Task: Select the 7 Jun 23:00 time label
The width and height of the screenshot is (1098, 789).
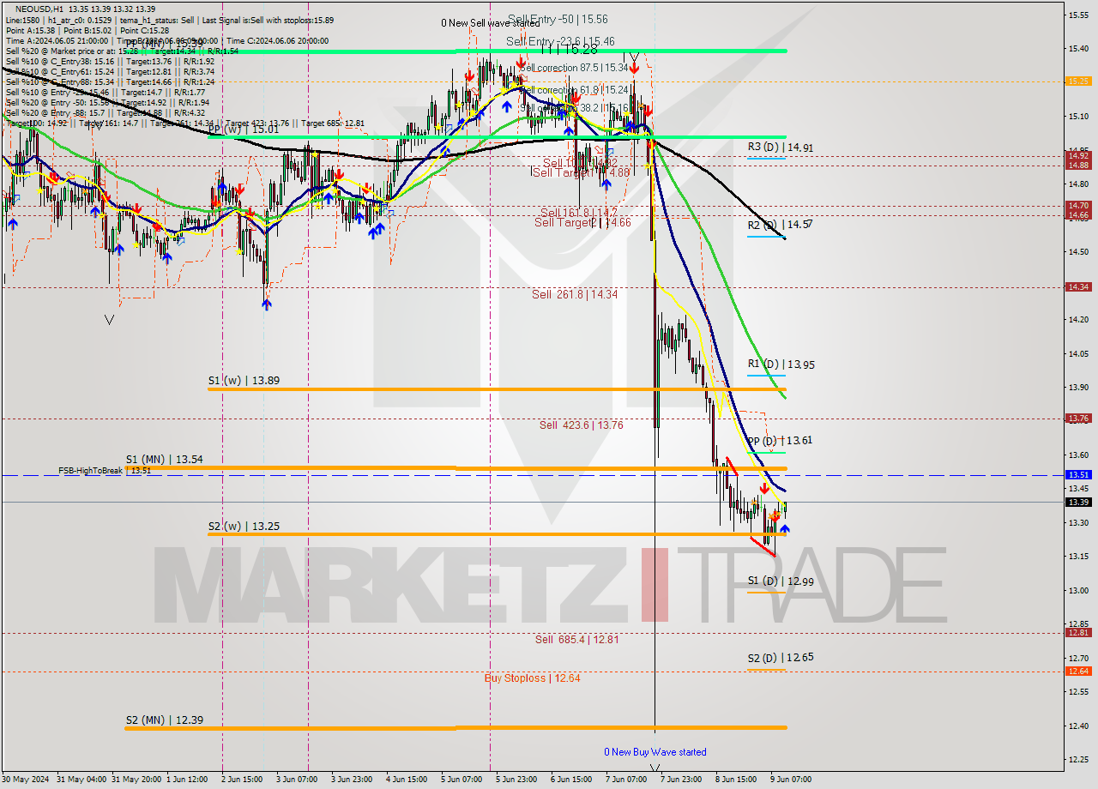Action: [682, 780]
